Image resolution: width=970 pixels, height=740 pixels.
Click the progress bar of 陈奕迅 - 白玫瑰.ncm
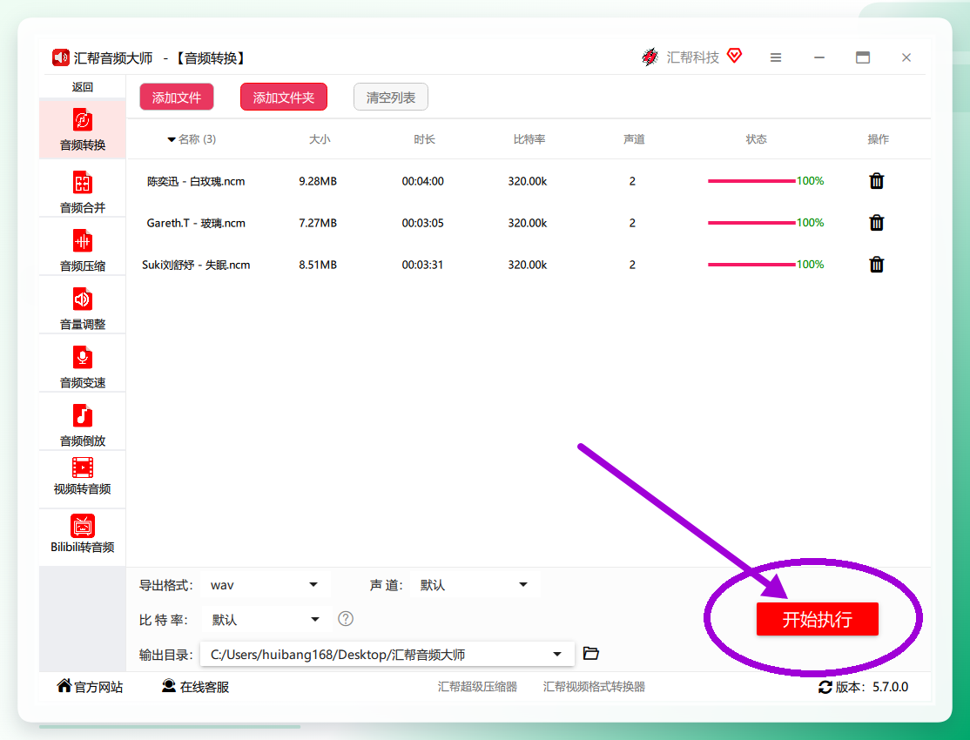[x=751, y=181]
